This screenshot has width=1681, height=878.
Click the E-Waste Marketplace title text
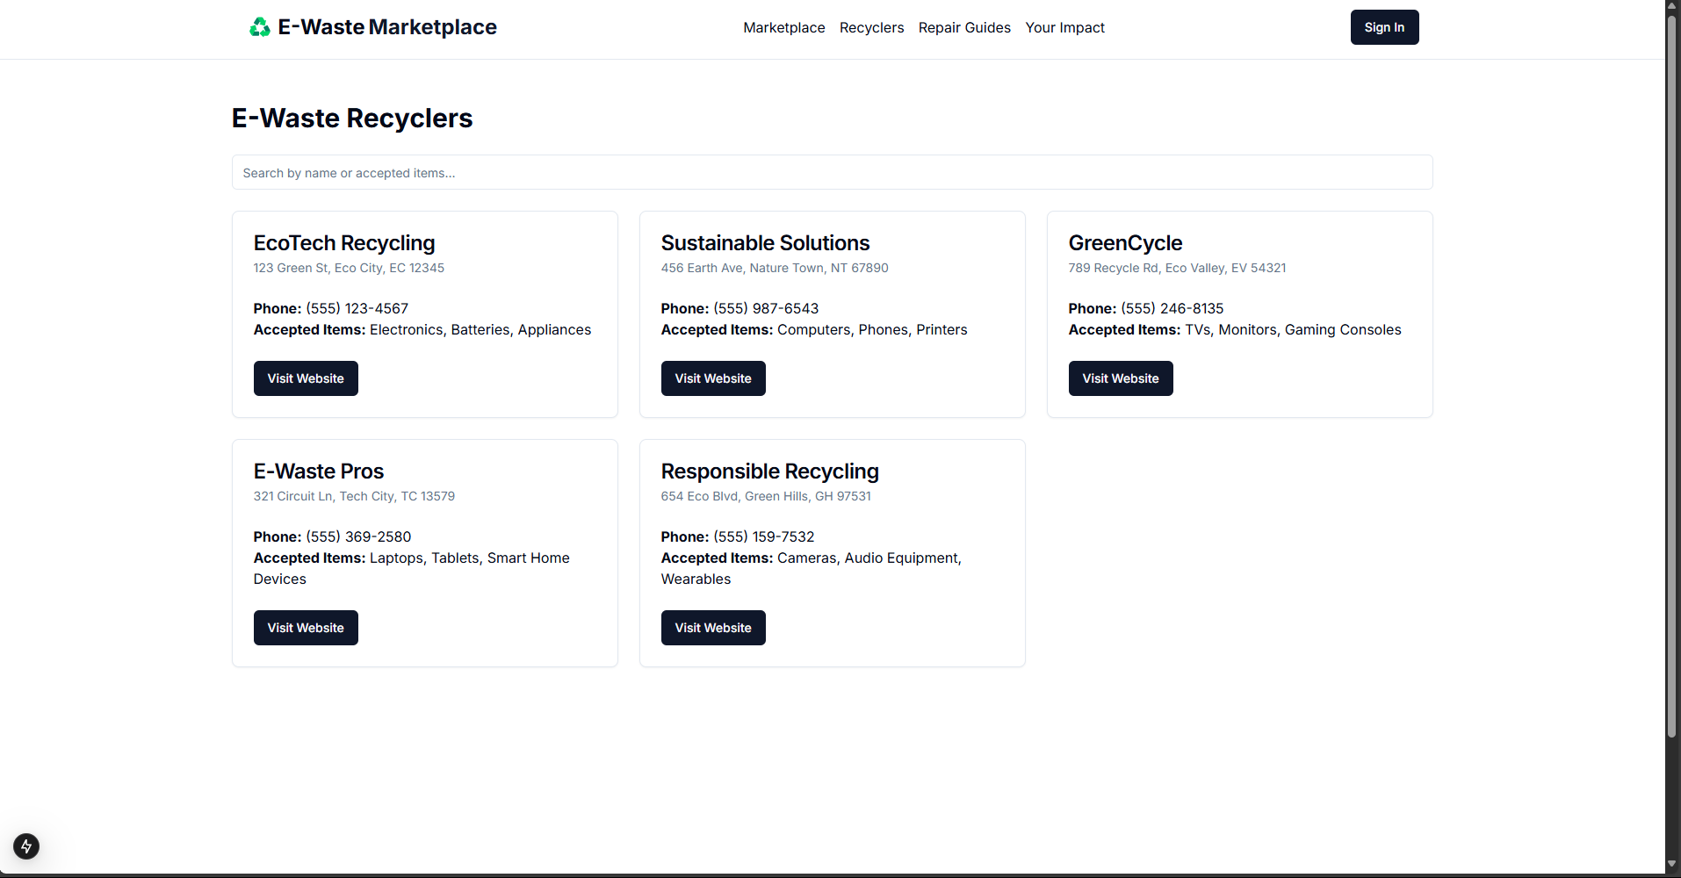point(386,27)
